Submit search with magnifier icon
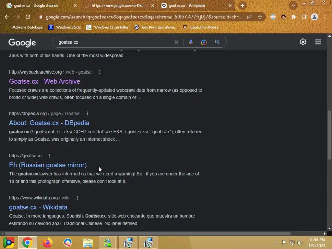 [217, 42]
